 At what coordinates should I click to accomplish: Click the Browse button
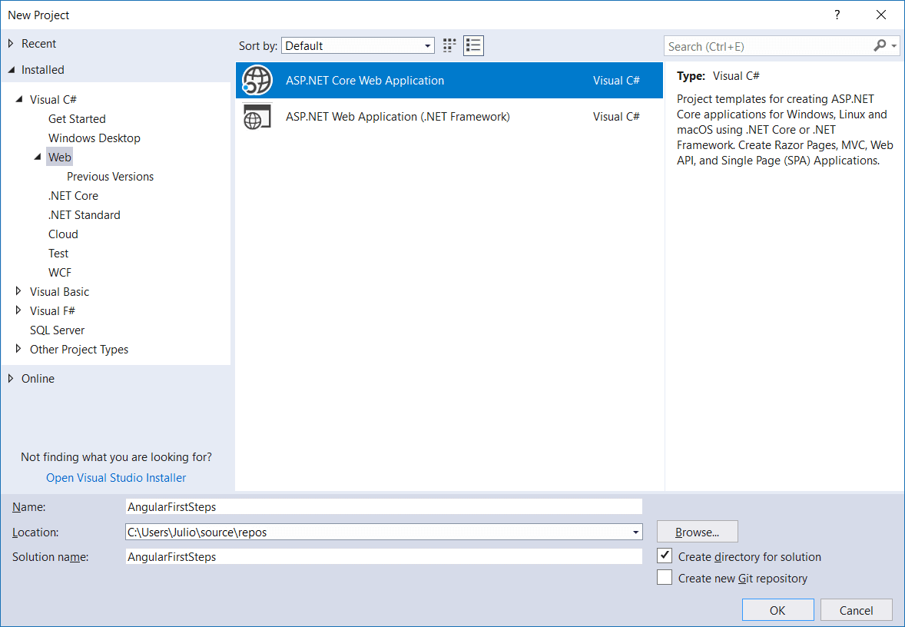[x=696, y=531]
